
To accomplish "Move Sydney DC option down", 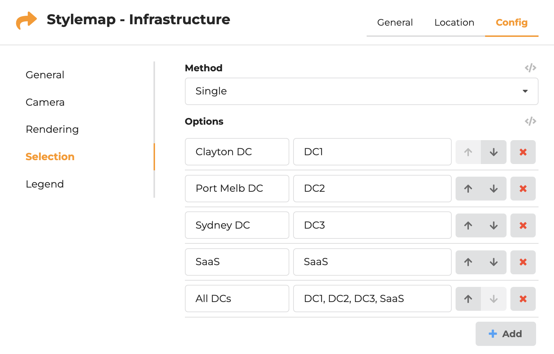I will pyautogui.click(x=494, y=225).
